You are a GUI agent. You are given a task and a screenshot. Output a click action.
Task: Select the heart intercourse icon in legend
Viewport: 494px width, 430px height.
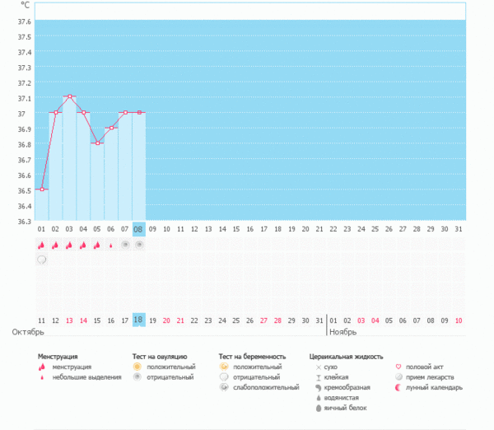tap(398, 367)
